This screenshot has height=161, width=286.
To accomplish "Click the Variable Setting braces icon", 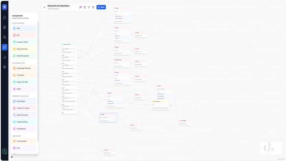I will [x=14, y=122].
